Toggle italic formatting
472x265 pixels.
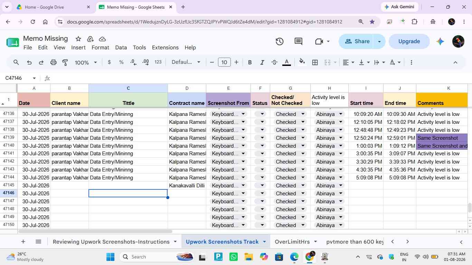pyautogui.click(x=262, y=62)
